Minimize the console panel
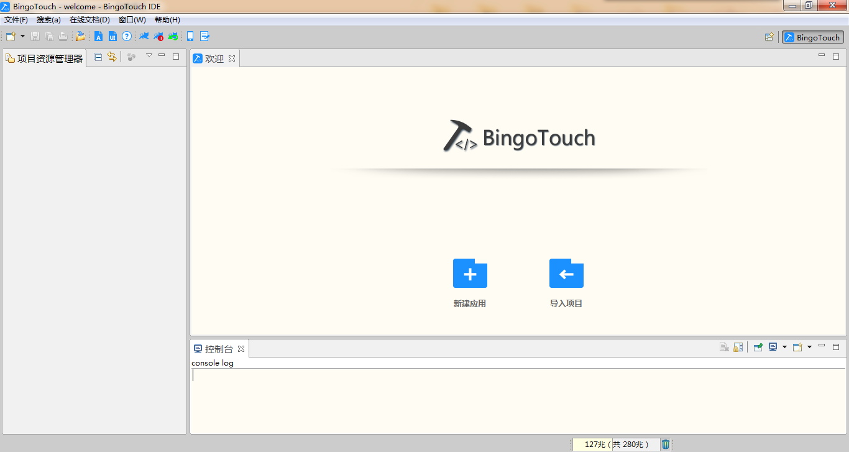 tap(822, 345)
